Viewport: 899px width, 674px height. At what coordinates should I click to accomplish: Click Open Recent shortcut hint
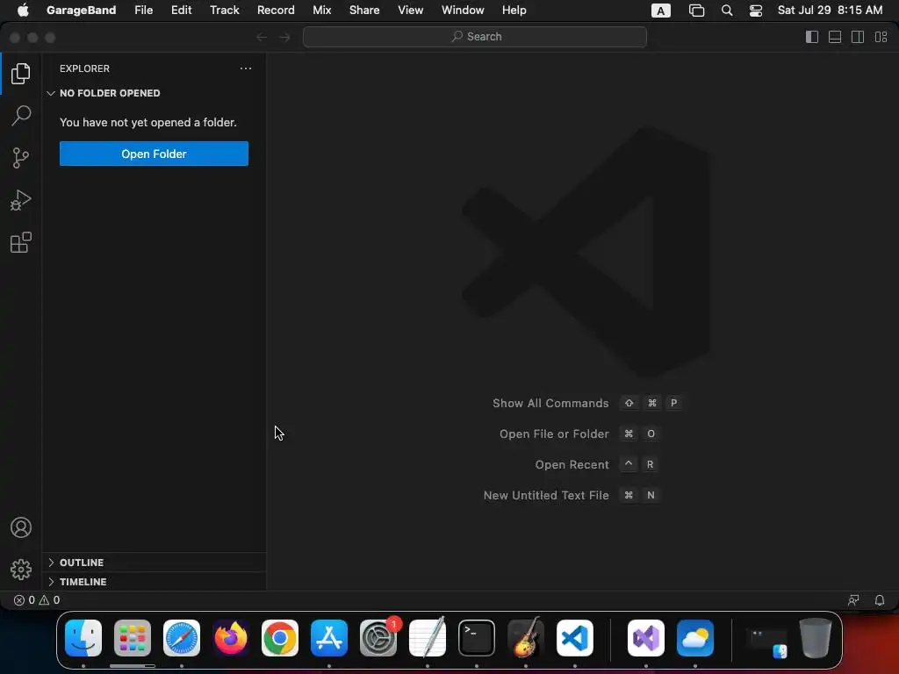click(x=596, y=464)
